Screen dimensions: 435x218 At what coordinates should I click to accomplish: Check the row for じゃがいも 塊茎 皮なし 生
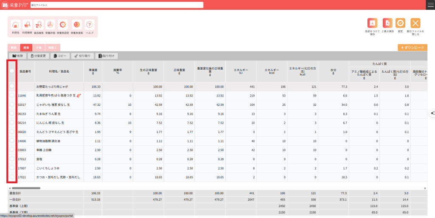pyautogui.click(x=12, y=104)
